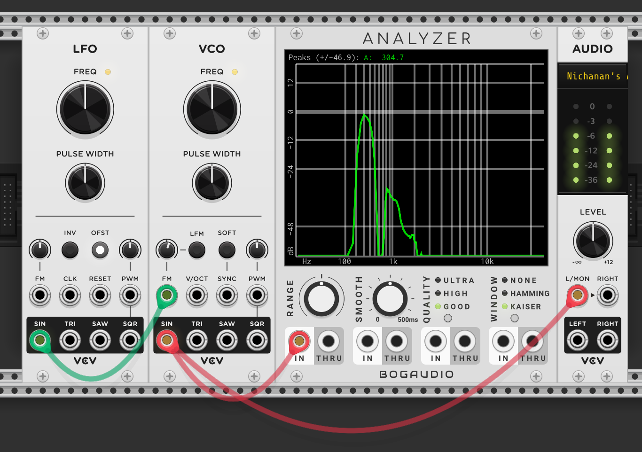Click the VCO PWM input jack
This screenshot has height=452, width=642.
point(257,296)
